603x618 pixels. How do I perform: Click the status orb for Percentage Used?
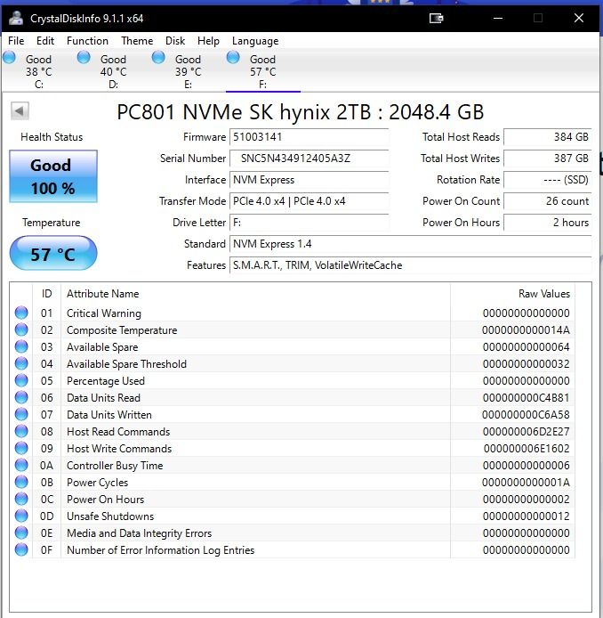coord(21,380)
